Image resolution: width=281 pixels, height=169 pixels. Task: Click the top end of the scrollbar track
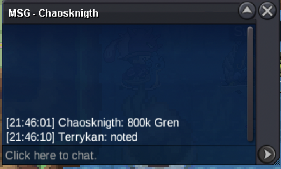click(250, 29)
